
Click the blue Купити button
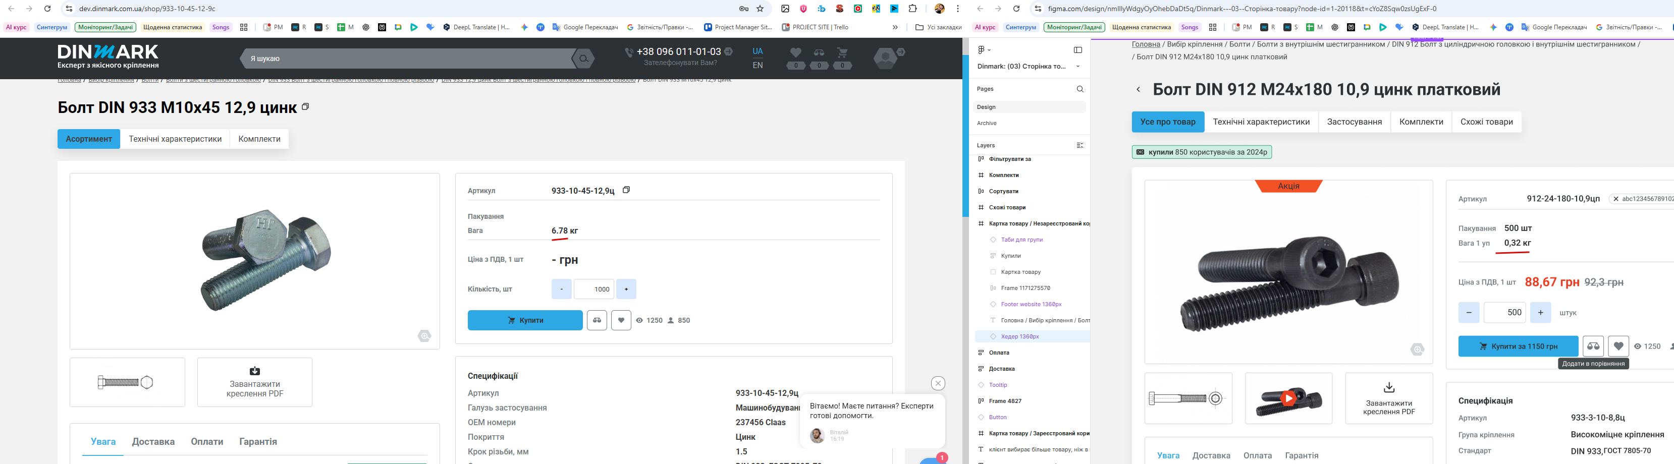coord(525,320)
